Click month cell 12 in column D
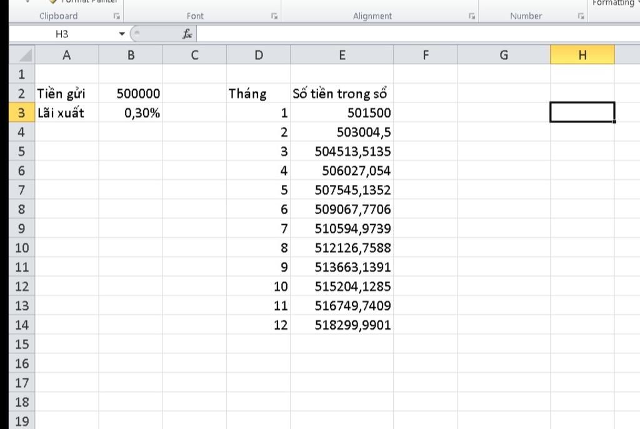 258,325
